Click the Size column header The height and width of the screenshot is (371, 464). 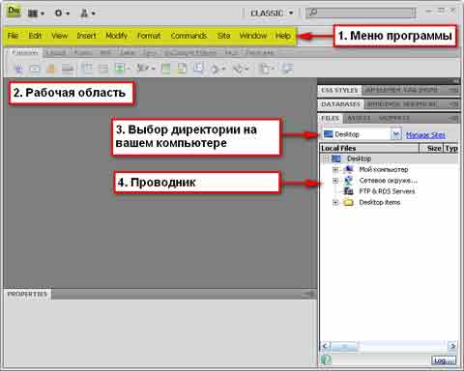click(x=431, y=148)
